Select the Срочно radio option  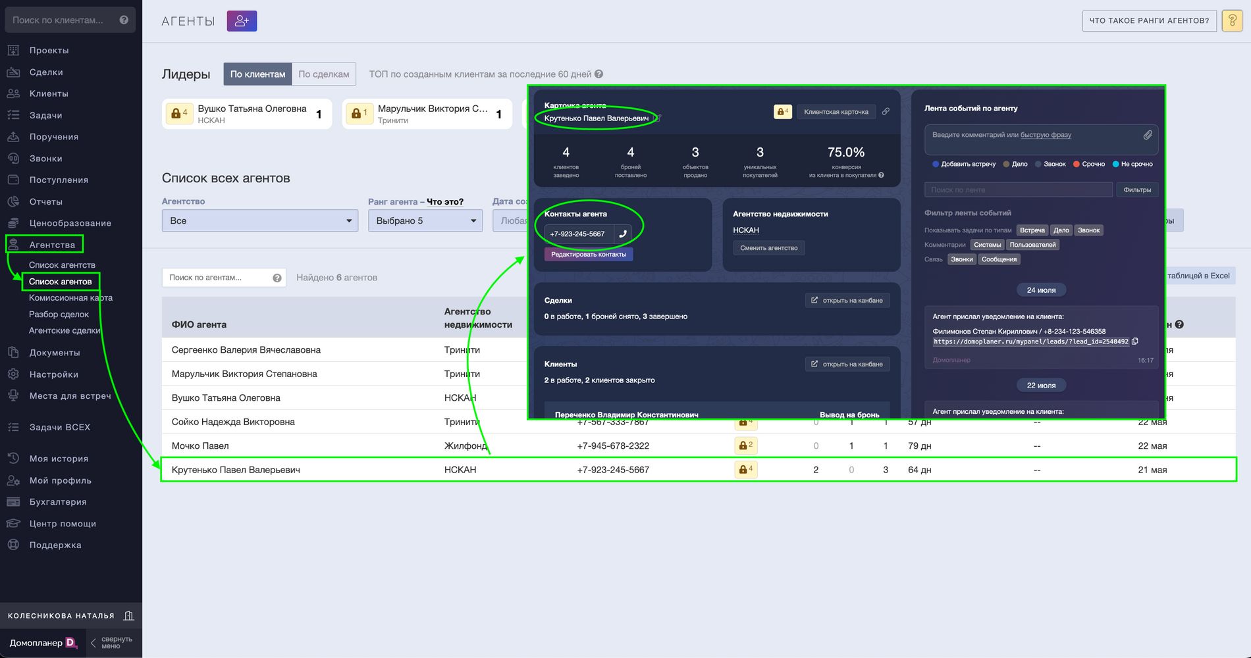(x=1077, y=164)
